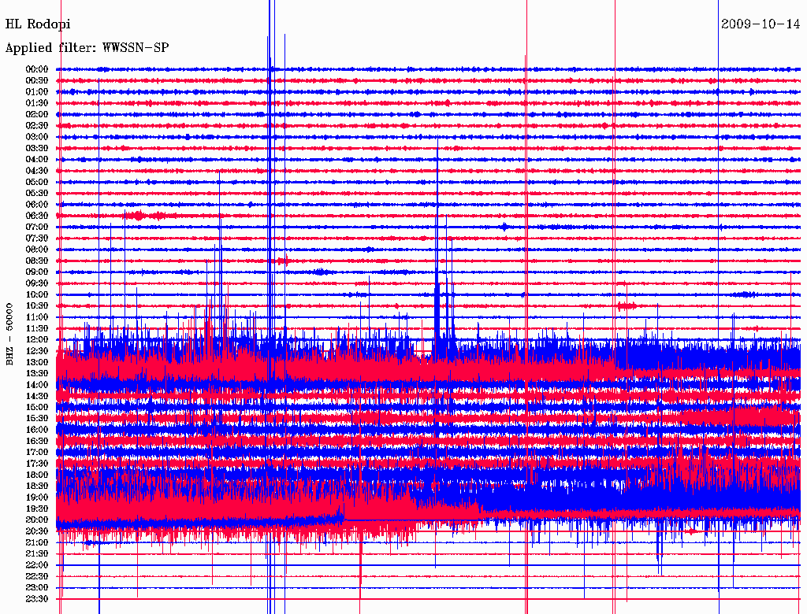This screenshot has height=614, width=807.
Task: Click the 01:30 time label
Action: coord(37,103)
